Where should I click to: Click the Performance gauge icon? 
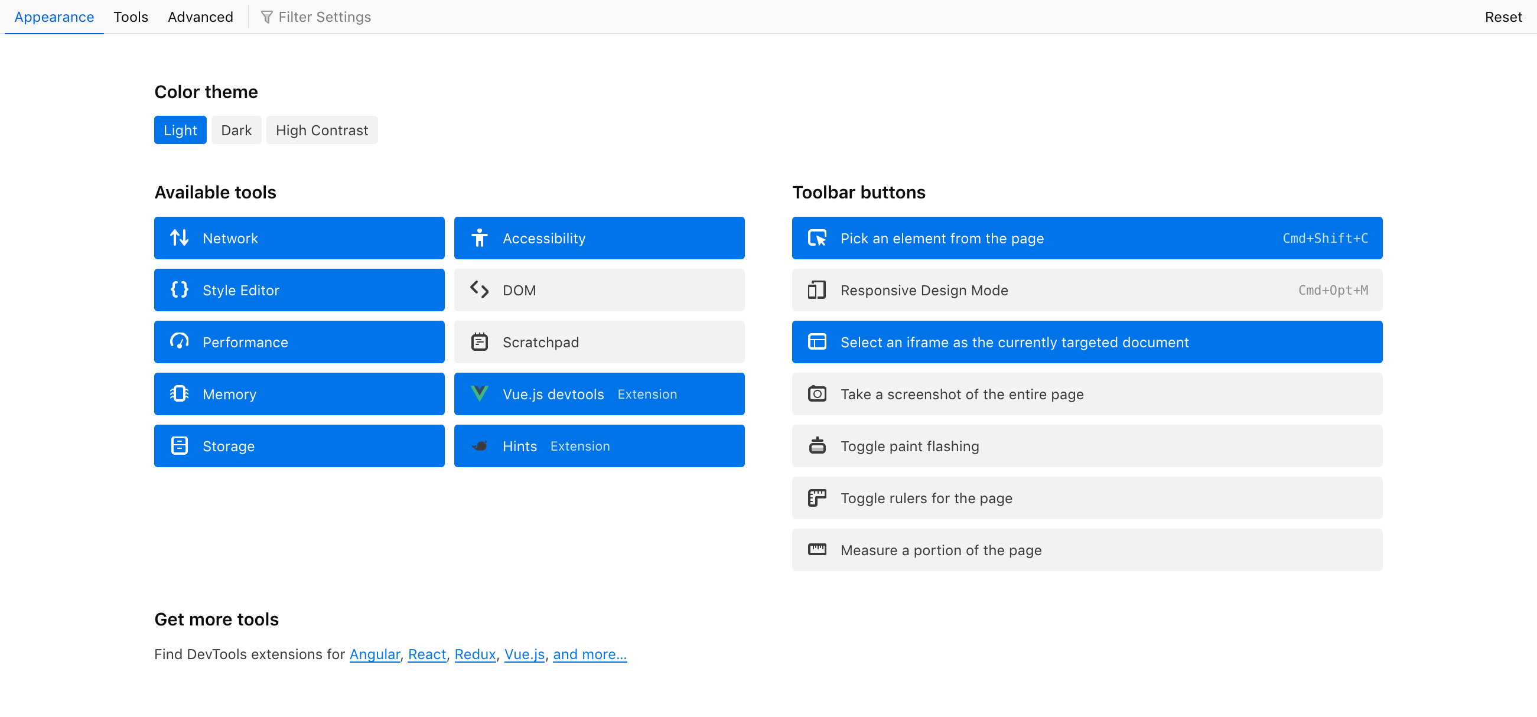click(x=180, y=342)
